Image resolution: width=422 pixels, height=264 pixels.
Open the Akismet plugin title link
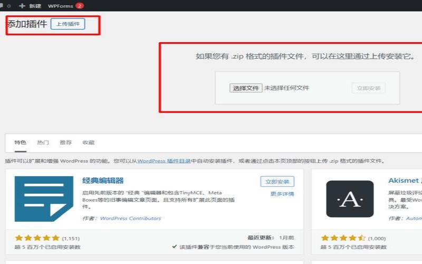coord(405,180)
